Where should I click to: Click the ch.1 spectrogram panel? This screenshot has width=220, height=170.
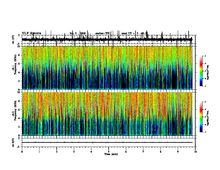tap(107, 68)
